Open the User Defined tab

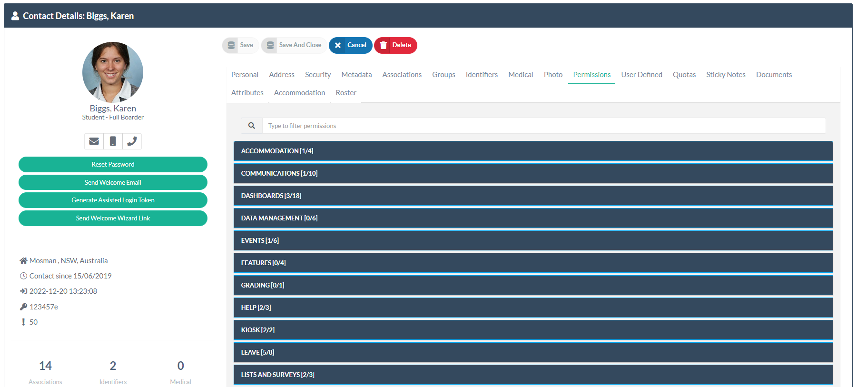click(x=641, y=75)
